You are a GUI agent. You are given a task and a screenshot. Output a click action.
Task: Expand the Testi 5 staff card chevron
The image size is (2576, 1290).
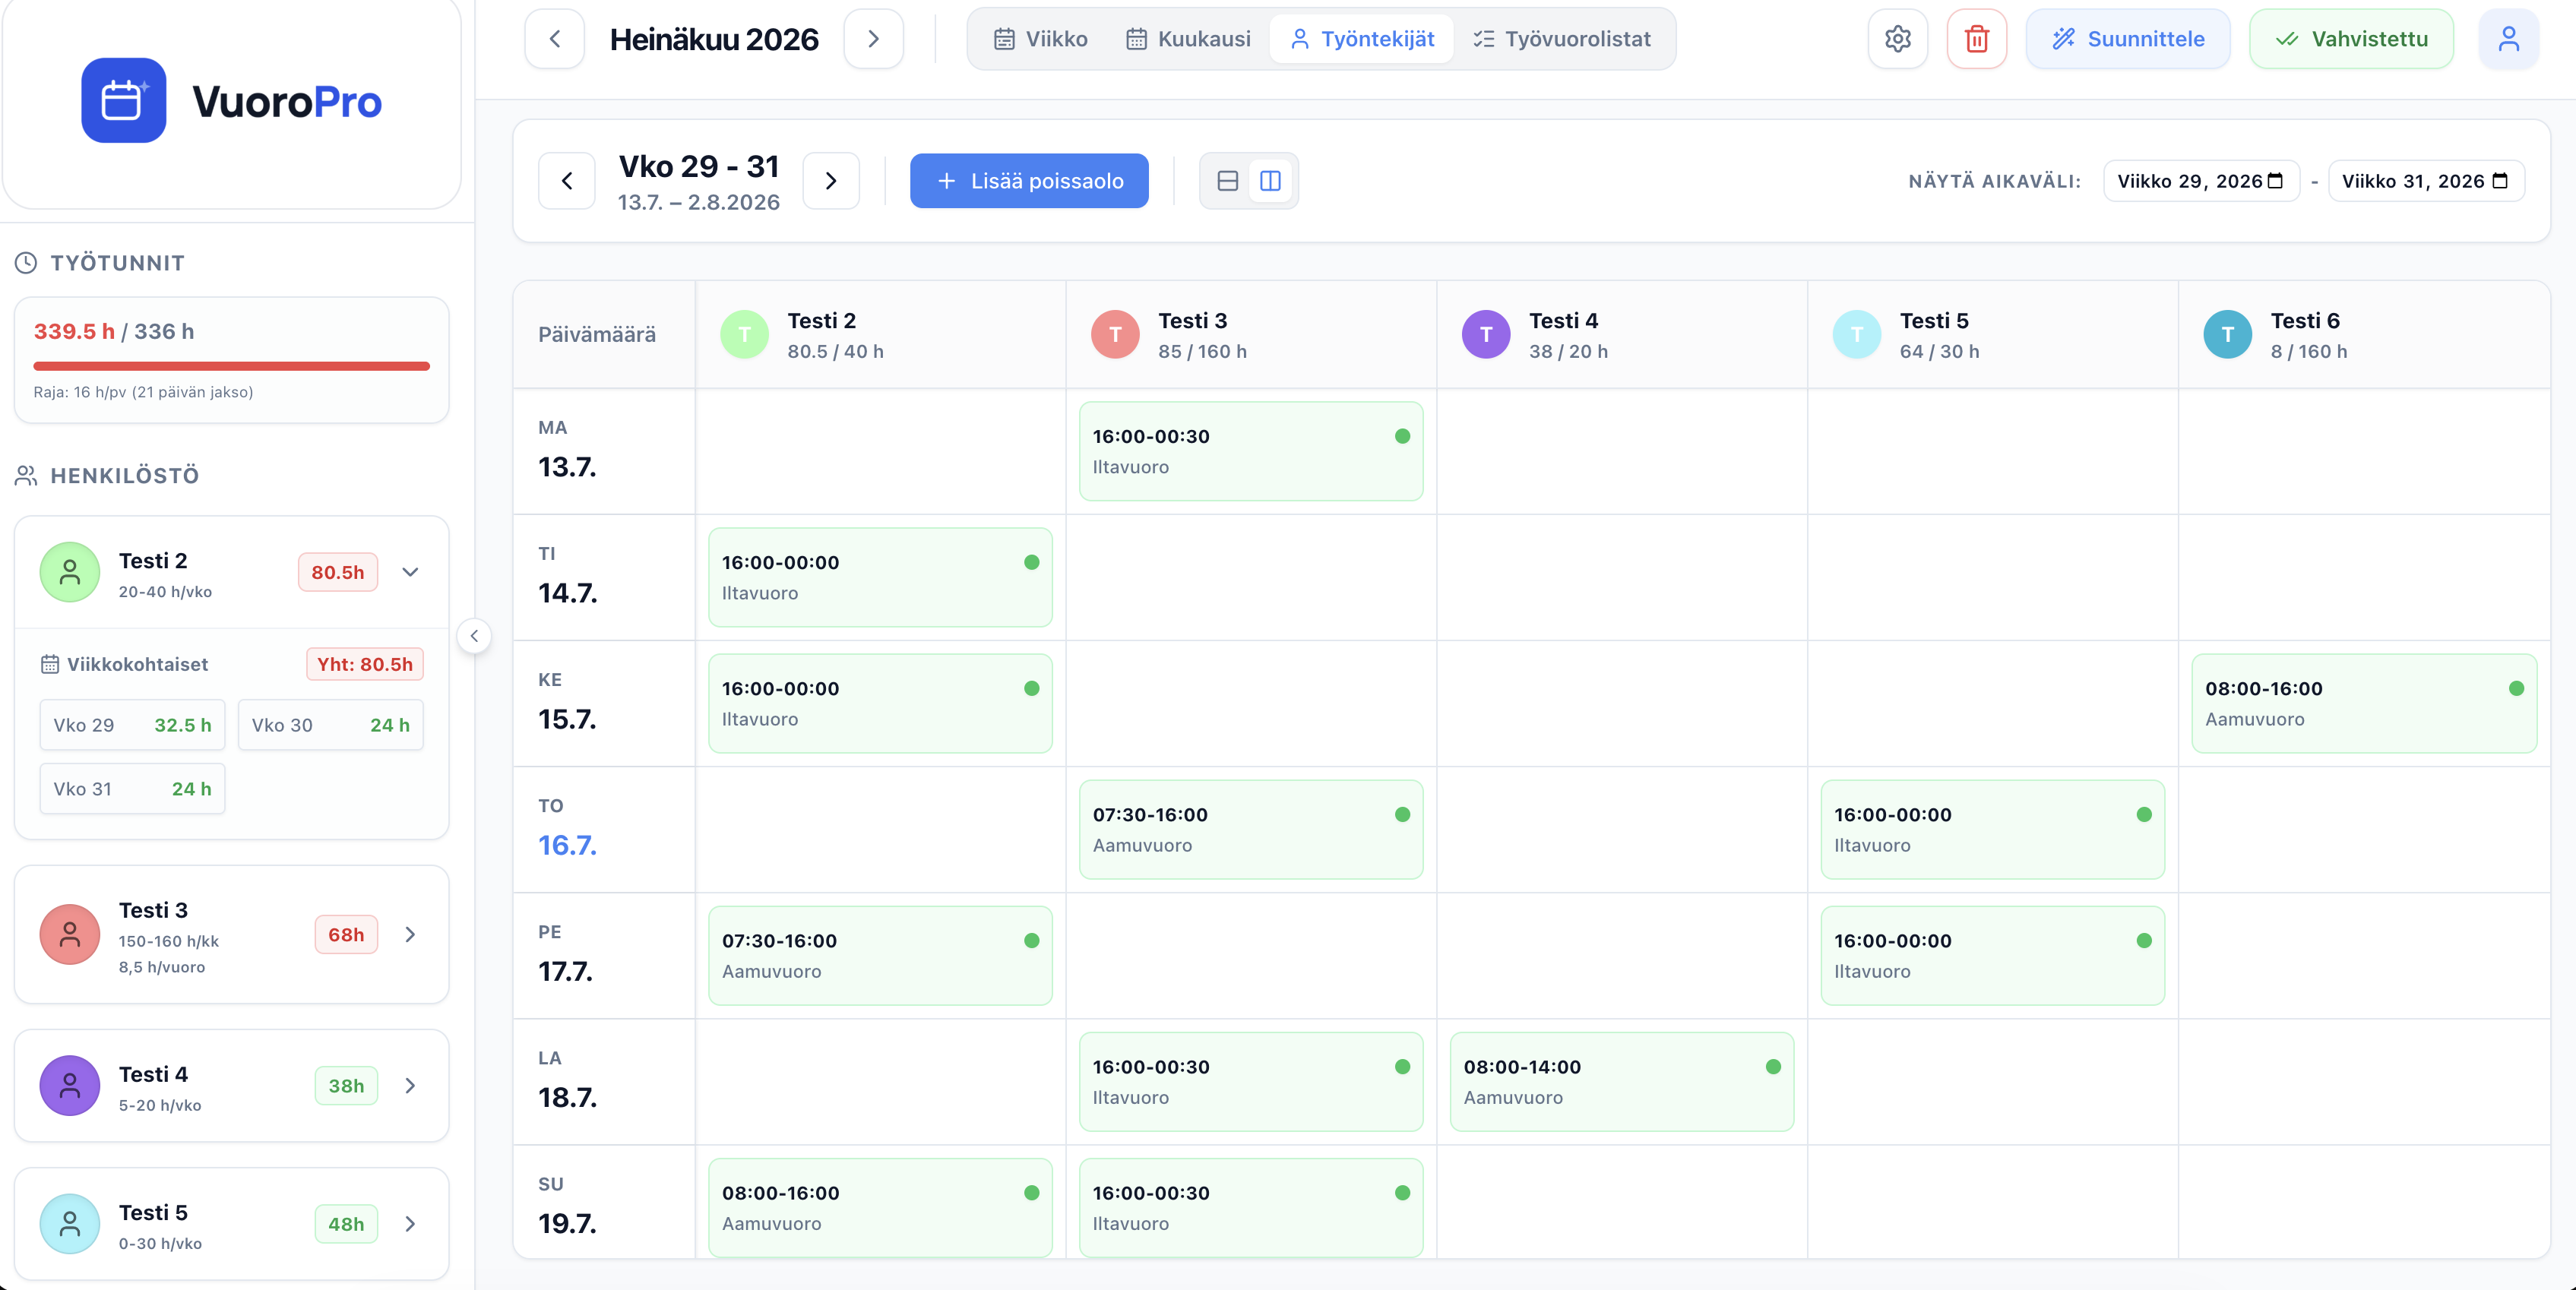pos(410,1223)
